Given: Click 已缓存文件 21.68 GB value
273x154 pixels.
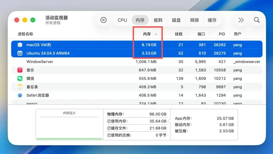Looking at the screenshot, I should [x=158, y=128].
